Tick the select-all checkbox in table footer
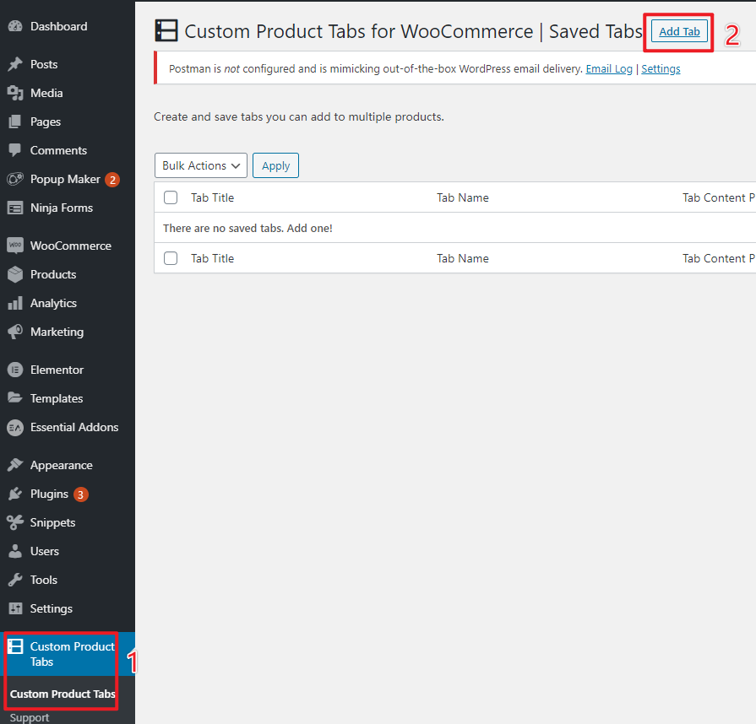 [171, 258]
